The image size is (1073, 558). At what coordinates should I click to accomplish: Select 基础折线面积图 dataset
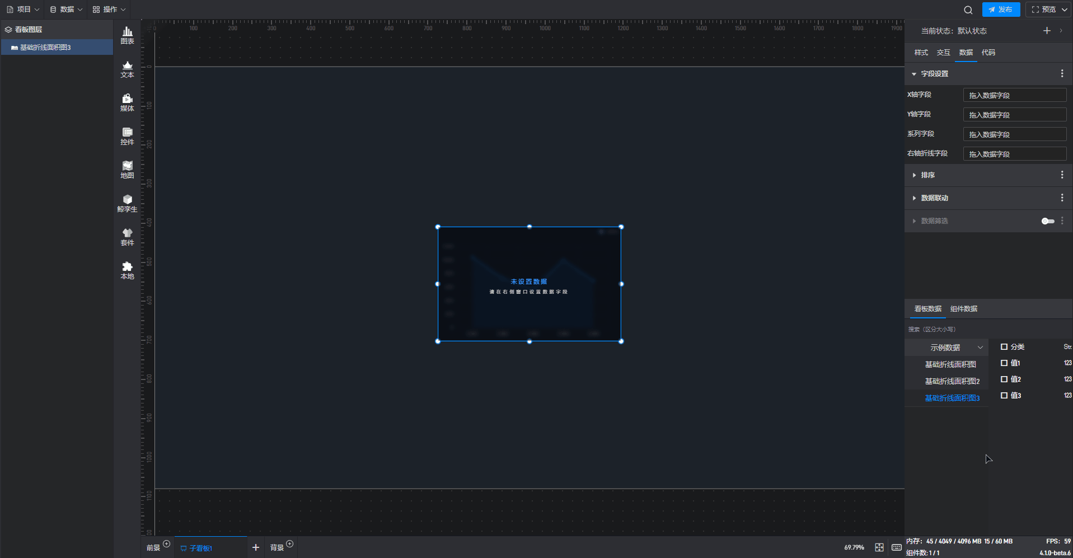(x=950, y=365)
